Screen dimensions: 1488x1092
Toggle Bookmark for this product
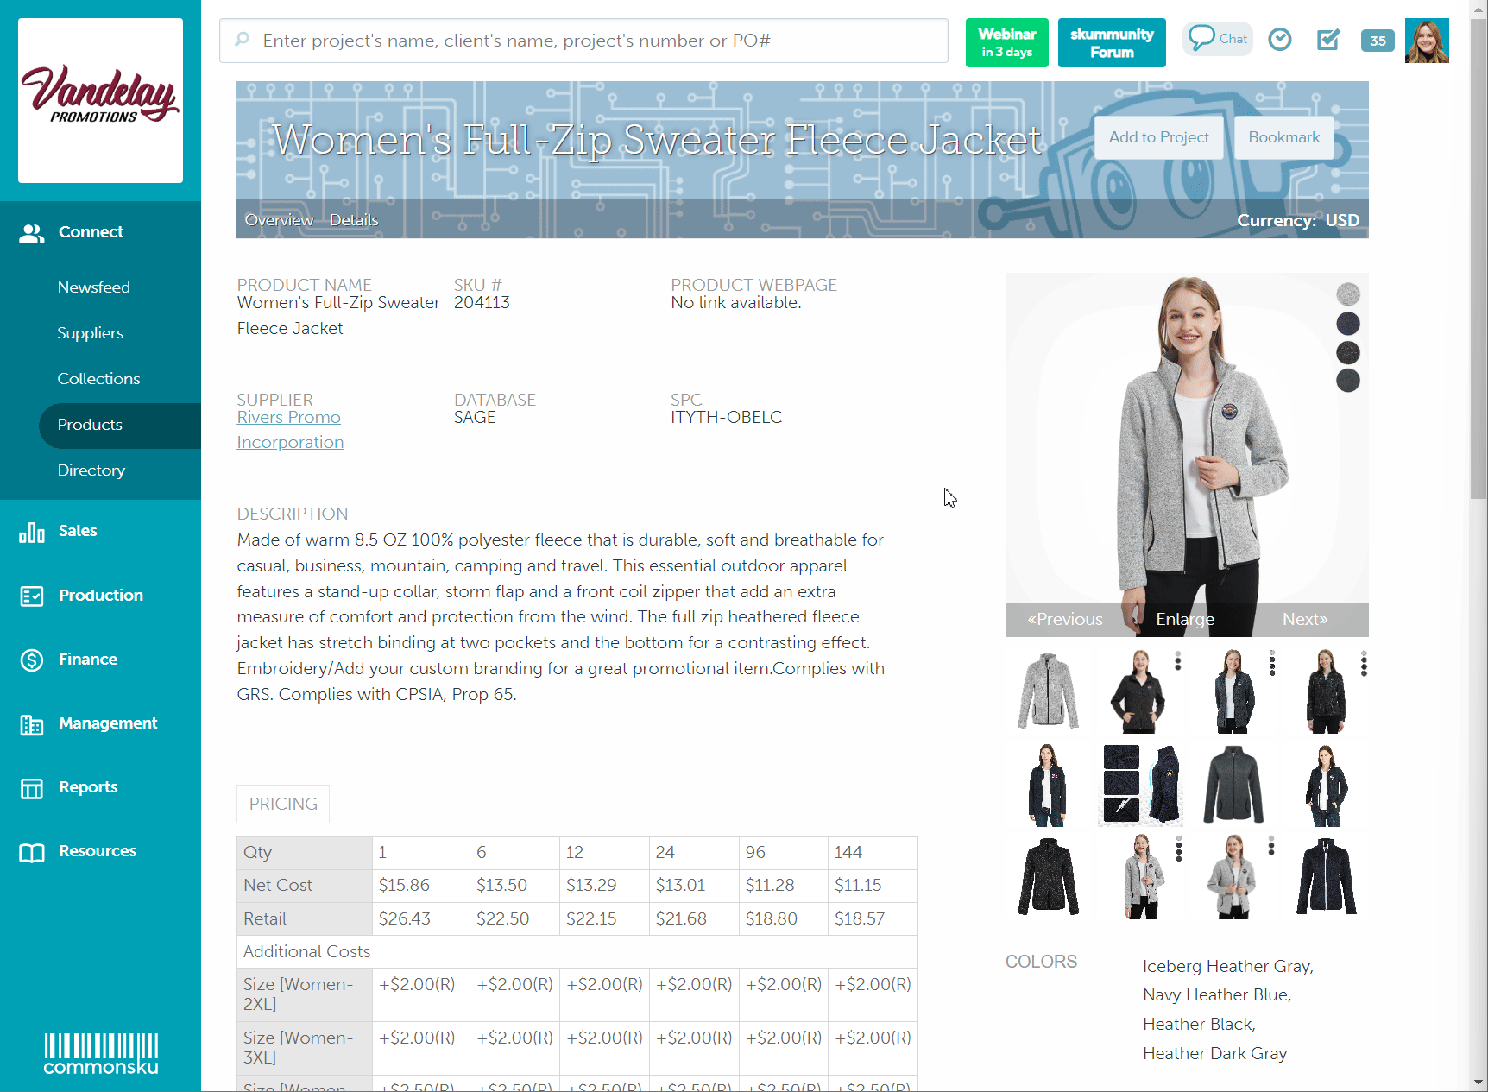coord(1283,136)
